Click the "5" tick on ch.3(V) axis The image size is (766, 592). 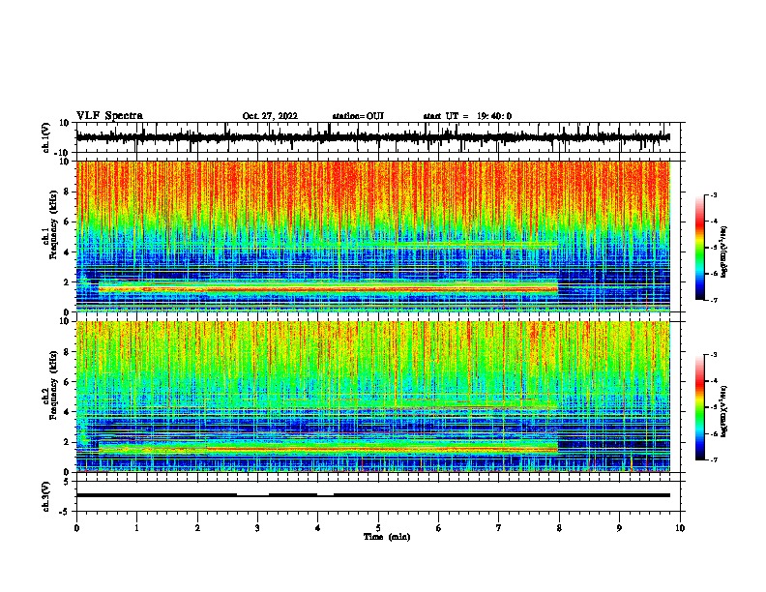click(x=67, y=481)
